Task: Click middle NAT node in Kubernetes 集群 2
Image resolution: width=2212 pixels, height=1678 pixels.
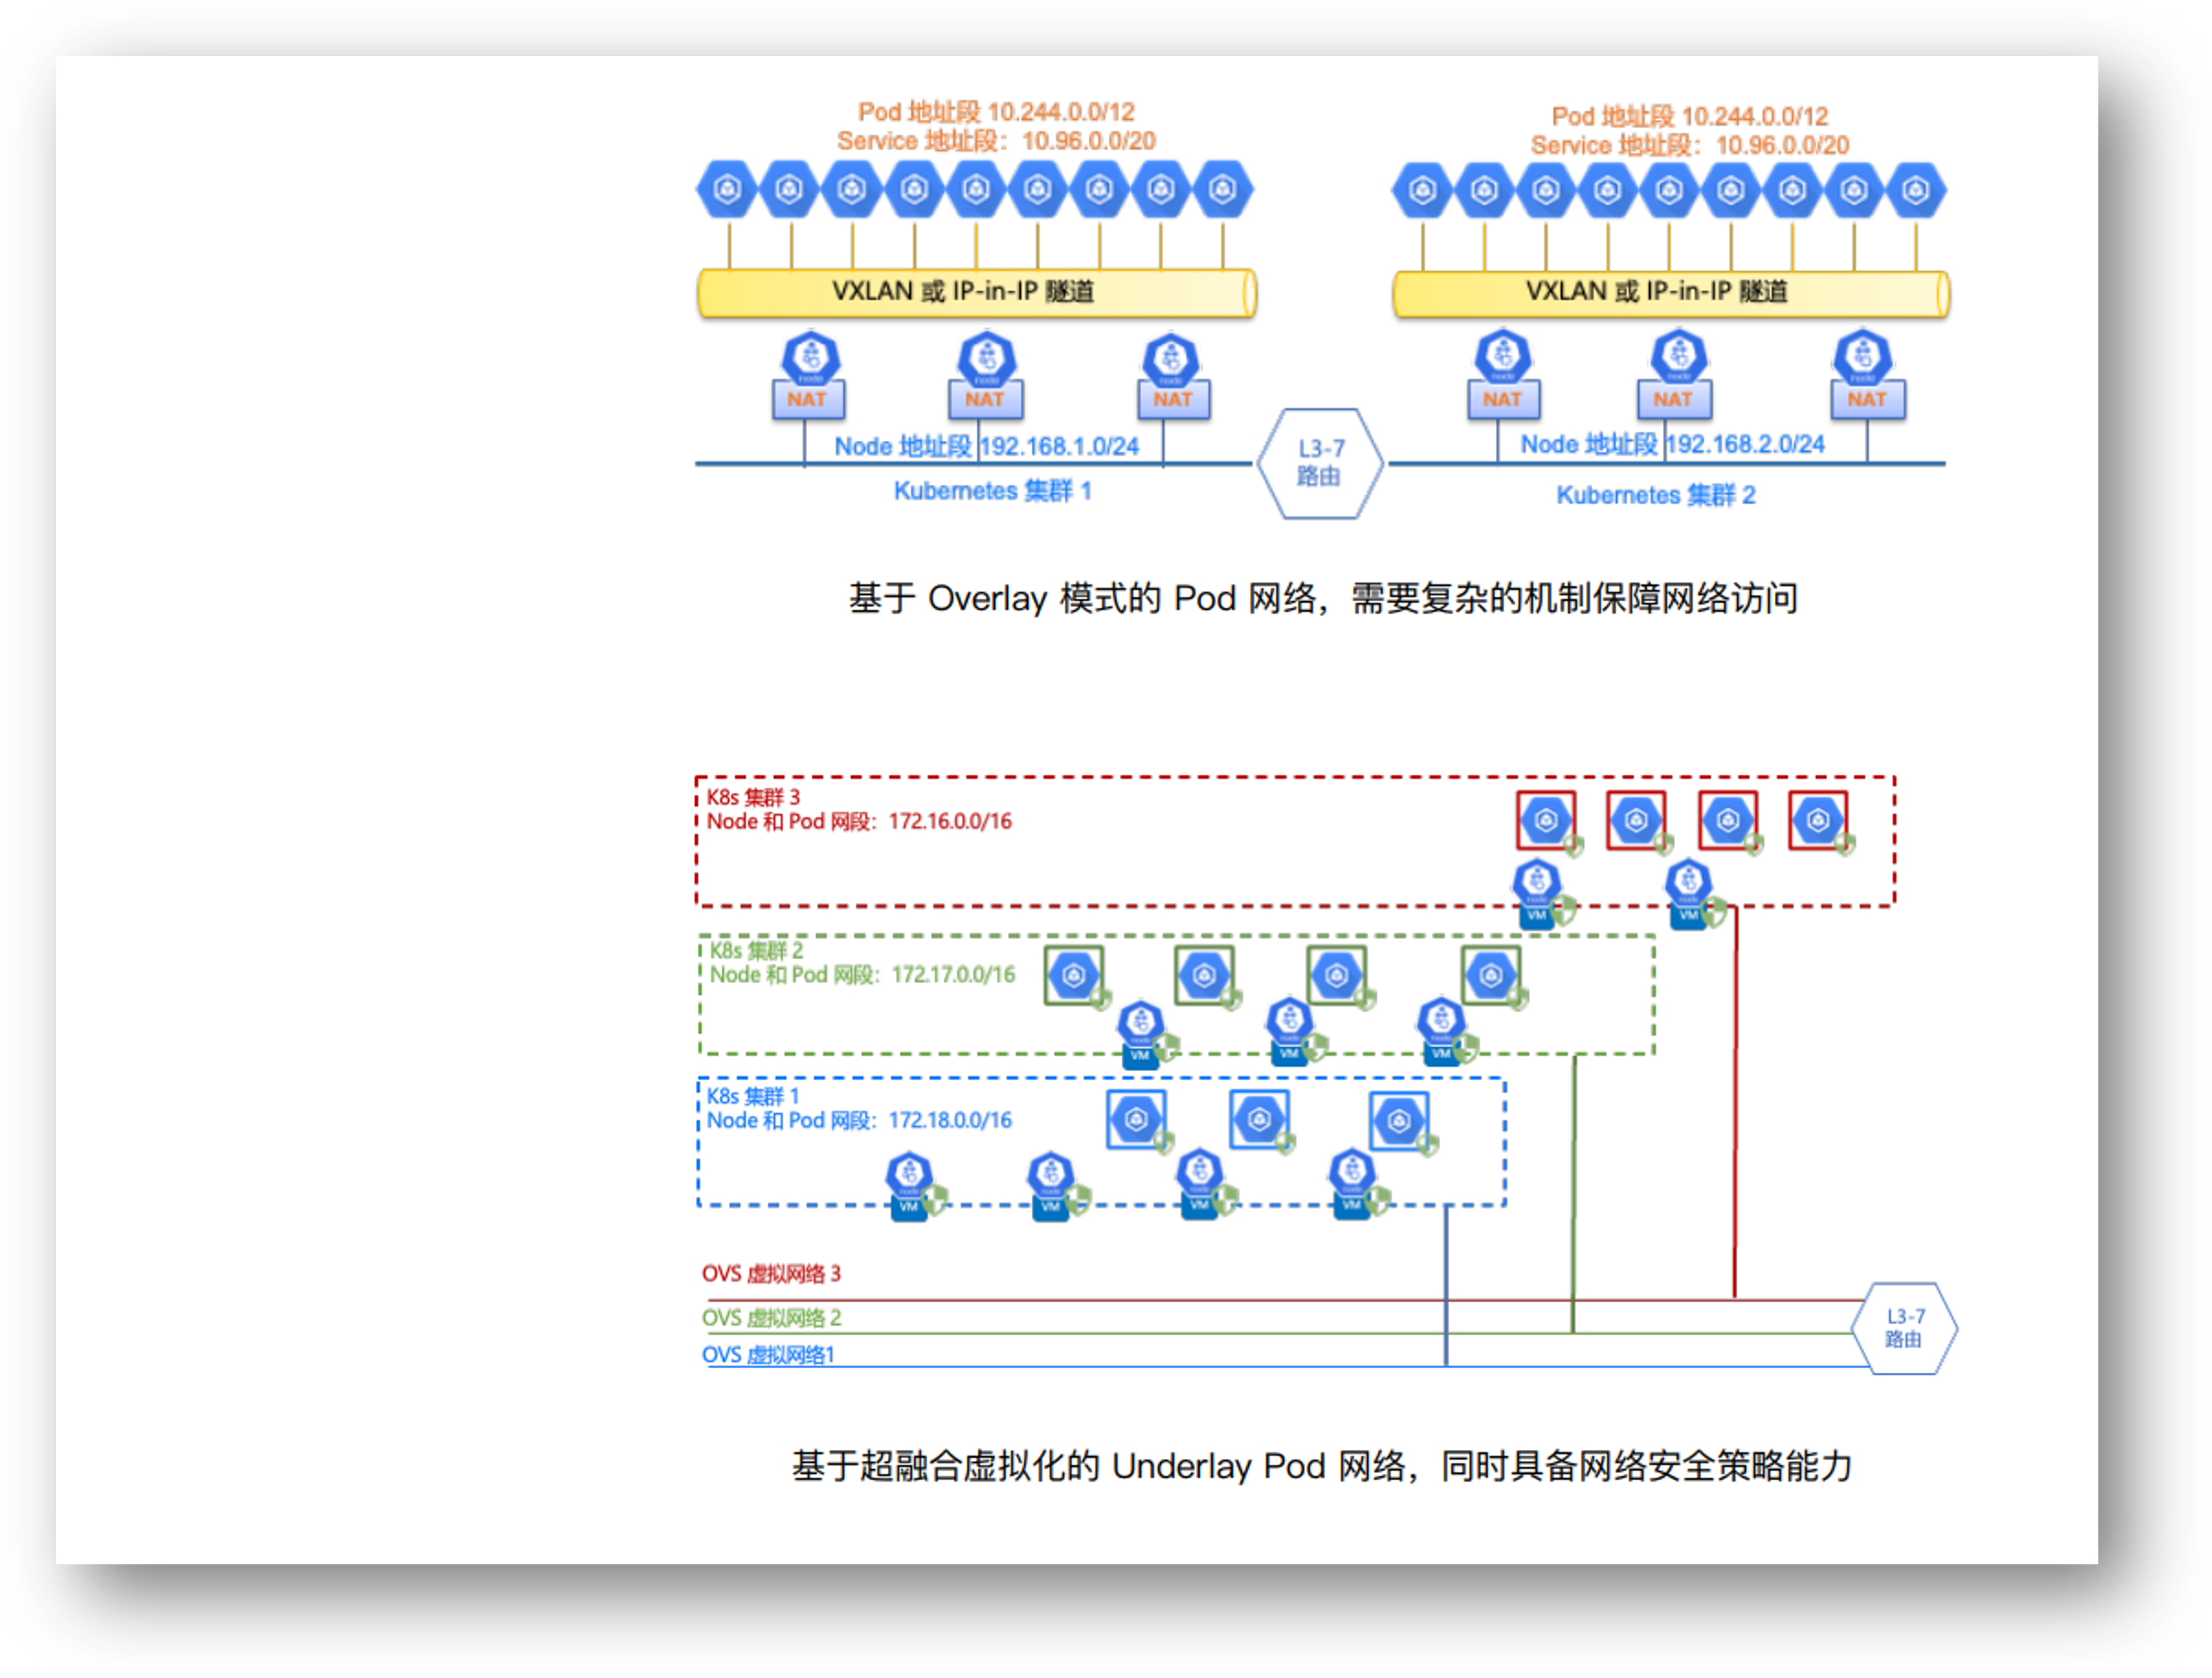Action: 1675,374
